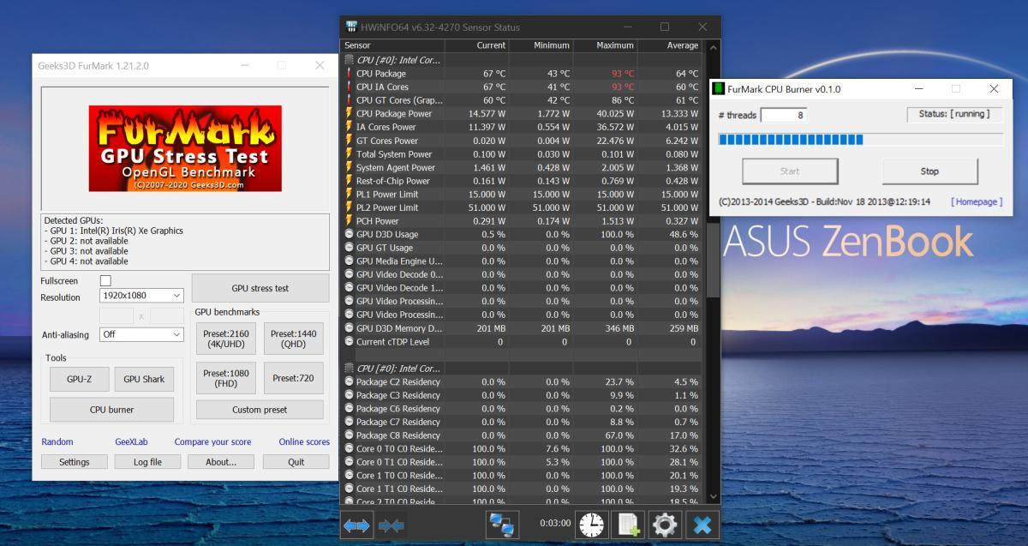Click the threads number input field
The image size is (1028, 546).
[x=784, y=114]
